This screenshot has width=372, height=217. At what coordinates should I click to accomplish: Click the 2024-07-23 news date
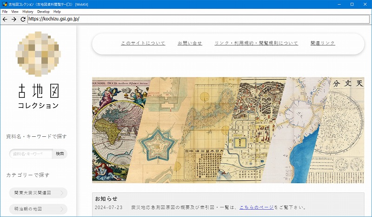(109, 208)
